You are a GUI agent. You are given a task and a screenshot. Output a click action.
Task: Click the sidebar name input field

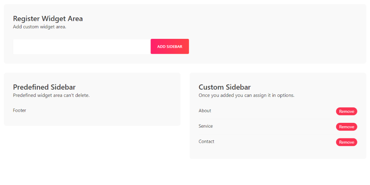tap(82, 47)
